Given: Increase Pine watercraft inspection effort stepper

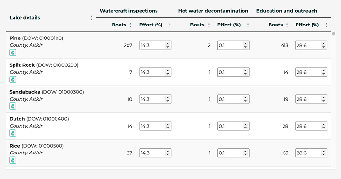Looking at the screenshot, I should point(168,44).
